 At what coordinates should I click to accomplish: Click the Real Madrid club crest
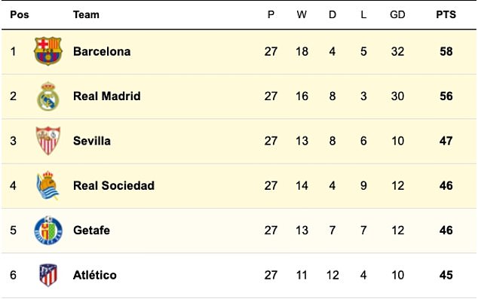pos(48,96)
